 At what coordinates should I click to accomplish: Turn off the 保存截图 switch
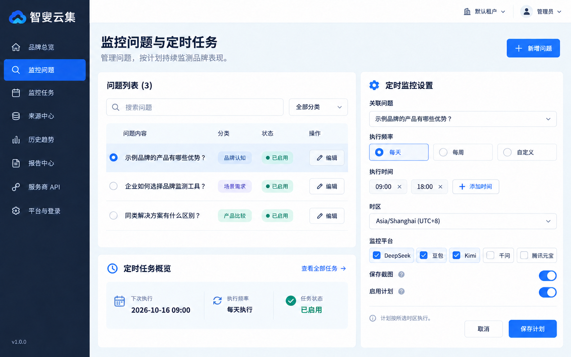coord(548,276)
